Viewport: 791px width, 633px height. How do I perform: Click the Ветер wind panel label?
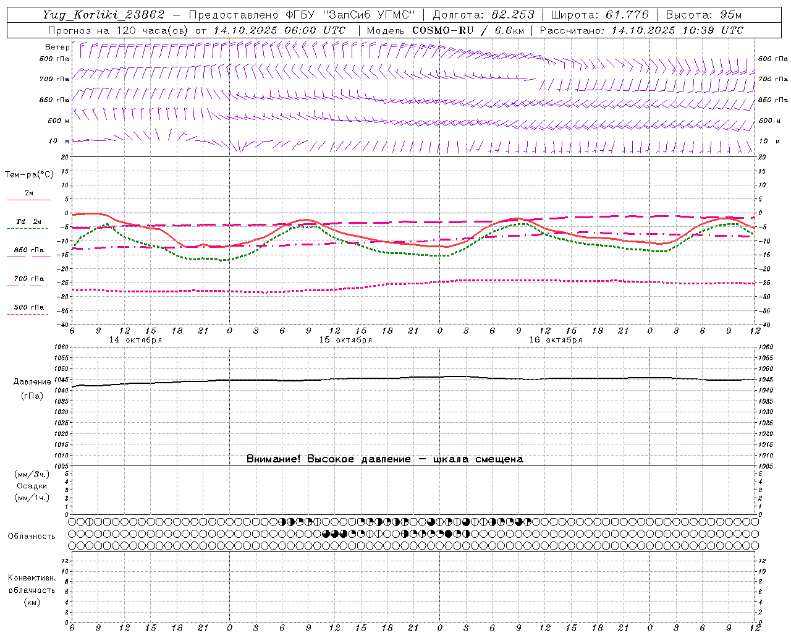click(x=57, y=47)
